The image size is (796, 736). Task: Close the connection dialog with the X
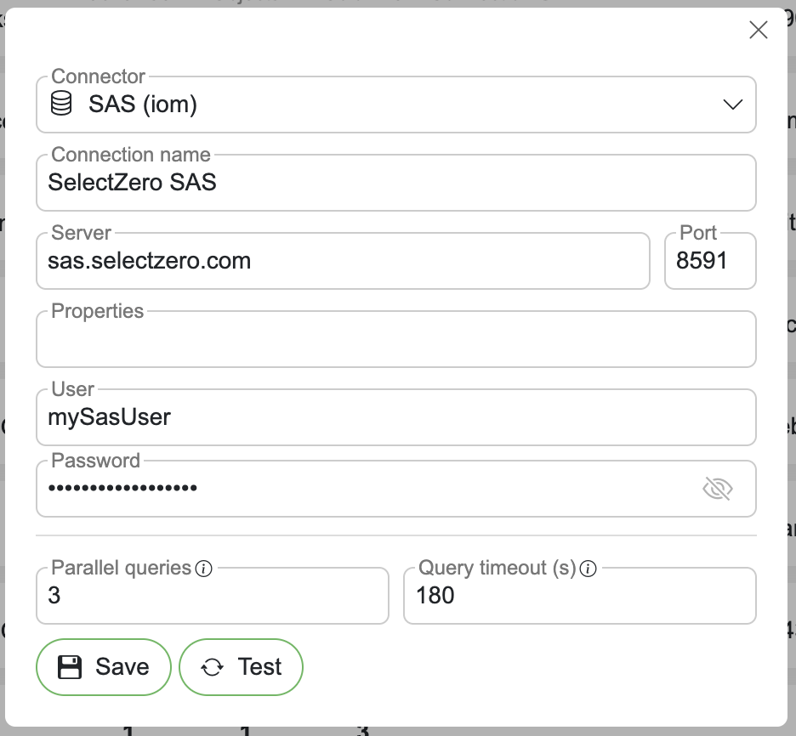point(758,31)
